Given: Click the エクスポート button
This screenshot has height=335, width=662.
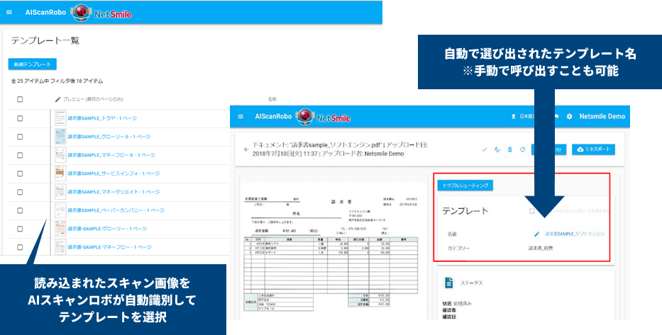Looking at the screenshot, I should (x=594, y=149).
